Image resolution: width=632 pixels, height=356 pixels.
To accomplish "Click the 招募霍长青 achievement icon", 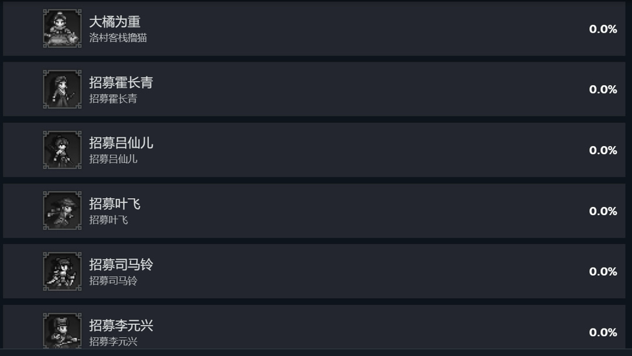I will point(61,88).
